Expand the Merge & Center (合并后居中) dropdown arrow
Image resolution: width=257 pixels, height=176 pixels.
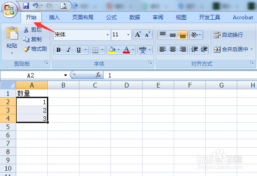[252, 49]
